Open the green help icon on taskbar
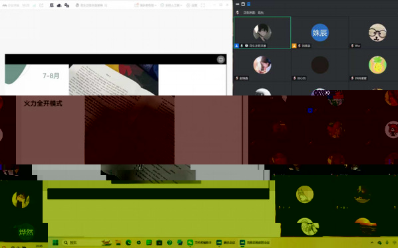Image resolution: width=398 pixels, height=248 pixels. (x=169, y=243)
